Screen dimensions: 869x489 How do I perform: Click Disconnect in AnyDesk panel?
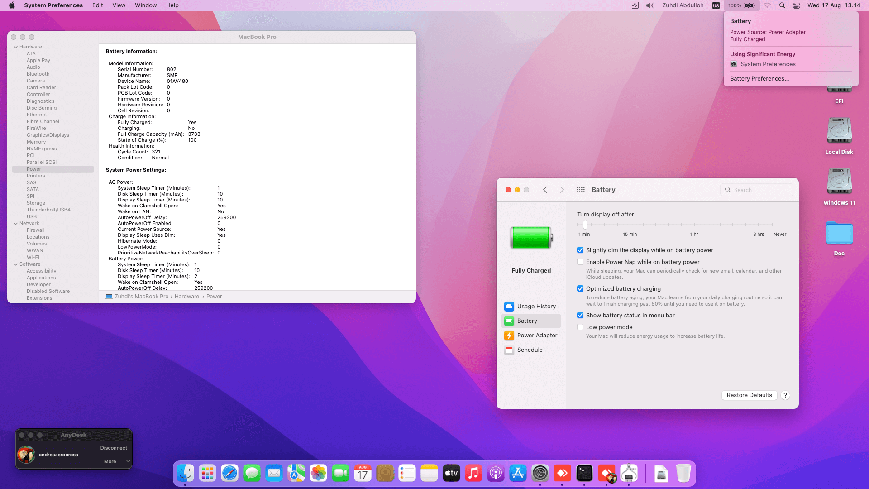pyautogui.click(x=114, y=448)
